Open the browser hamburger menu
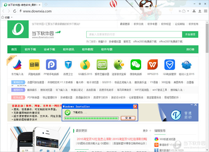 coord(206,11)
